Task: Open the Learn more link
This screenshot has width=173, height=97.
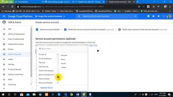Action: click(93, 45)
